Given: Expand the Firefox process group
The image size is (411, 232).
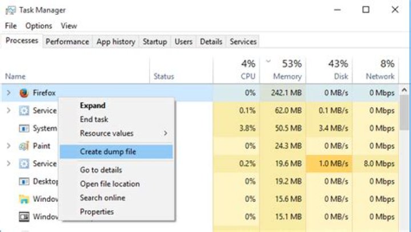Looking at the screenshot, I should [9, 93].
